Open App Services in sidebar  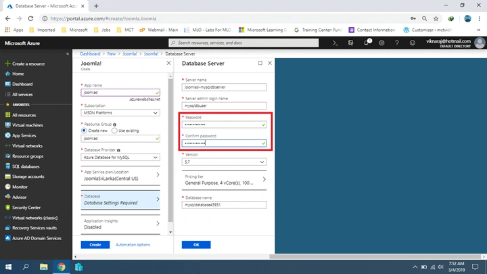pyautogui.click(x=20, y=135)
